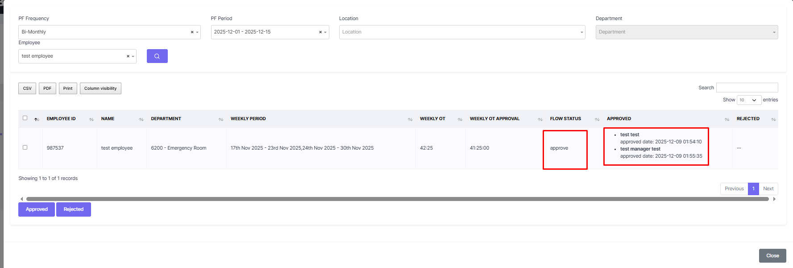Image resolution: width=793 pixels, height=268 pixels.
Task: Tick the select-all checkbox in header
Action: coord(25,118)
